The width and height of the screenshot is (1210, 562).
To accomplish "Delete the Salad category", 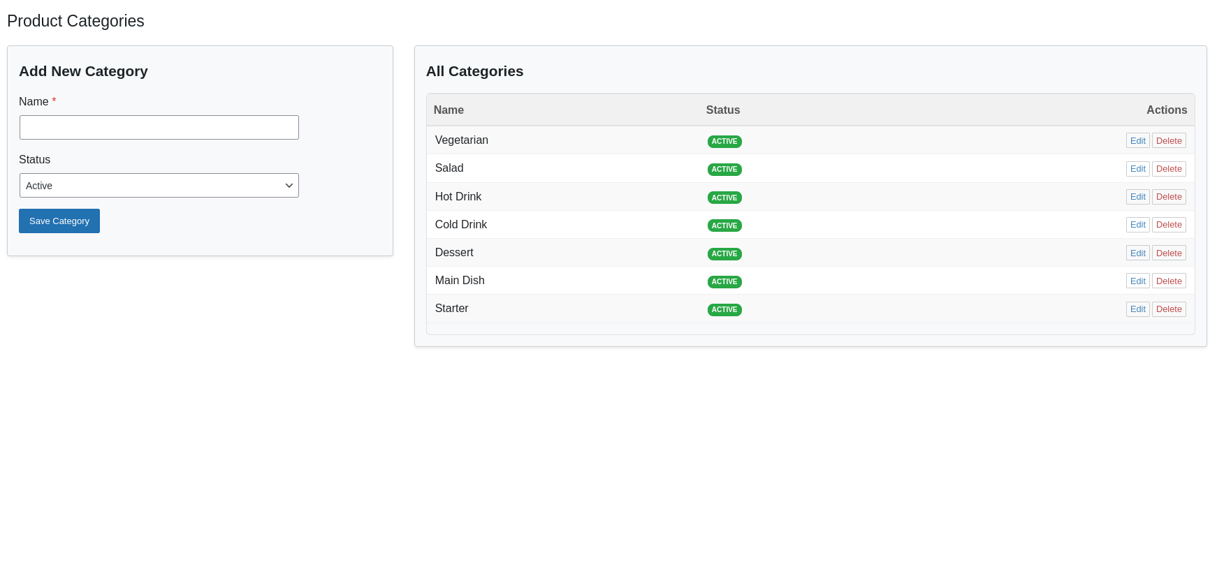I will 1169,169.
